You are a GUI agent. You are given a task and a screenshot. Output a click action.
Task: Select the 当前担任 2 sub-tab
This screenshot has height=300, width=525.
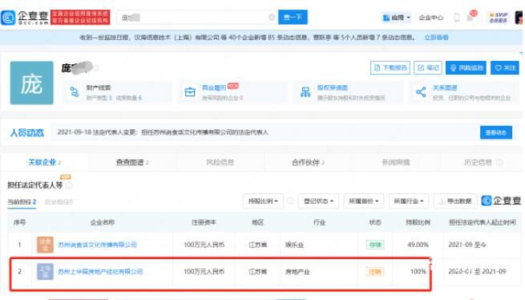22,202
